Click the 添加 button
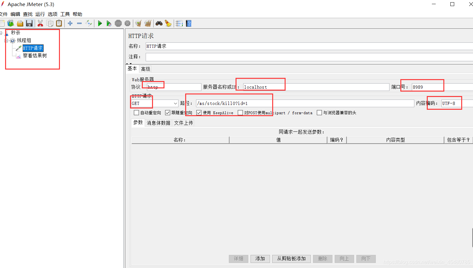Viewport: 473px width, 268px height. (260, 258)
